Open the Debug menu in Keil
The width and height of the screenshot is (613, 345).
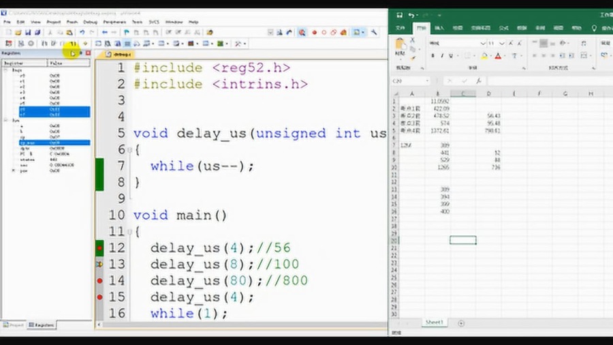[90, 22]
